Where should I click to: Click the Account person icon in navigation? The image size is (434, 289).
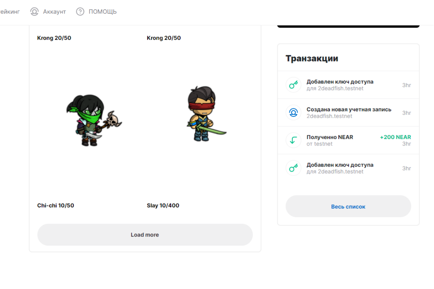34,12
